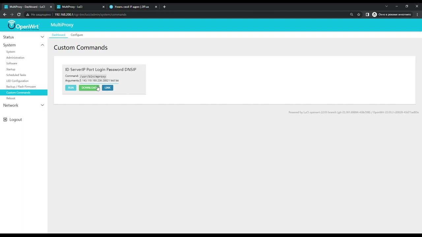422x237 pixels.
Task: Select MultiProxy Dashboard browser tab
Action: (27, 7)
